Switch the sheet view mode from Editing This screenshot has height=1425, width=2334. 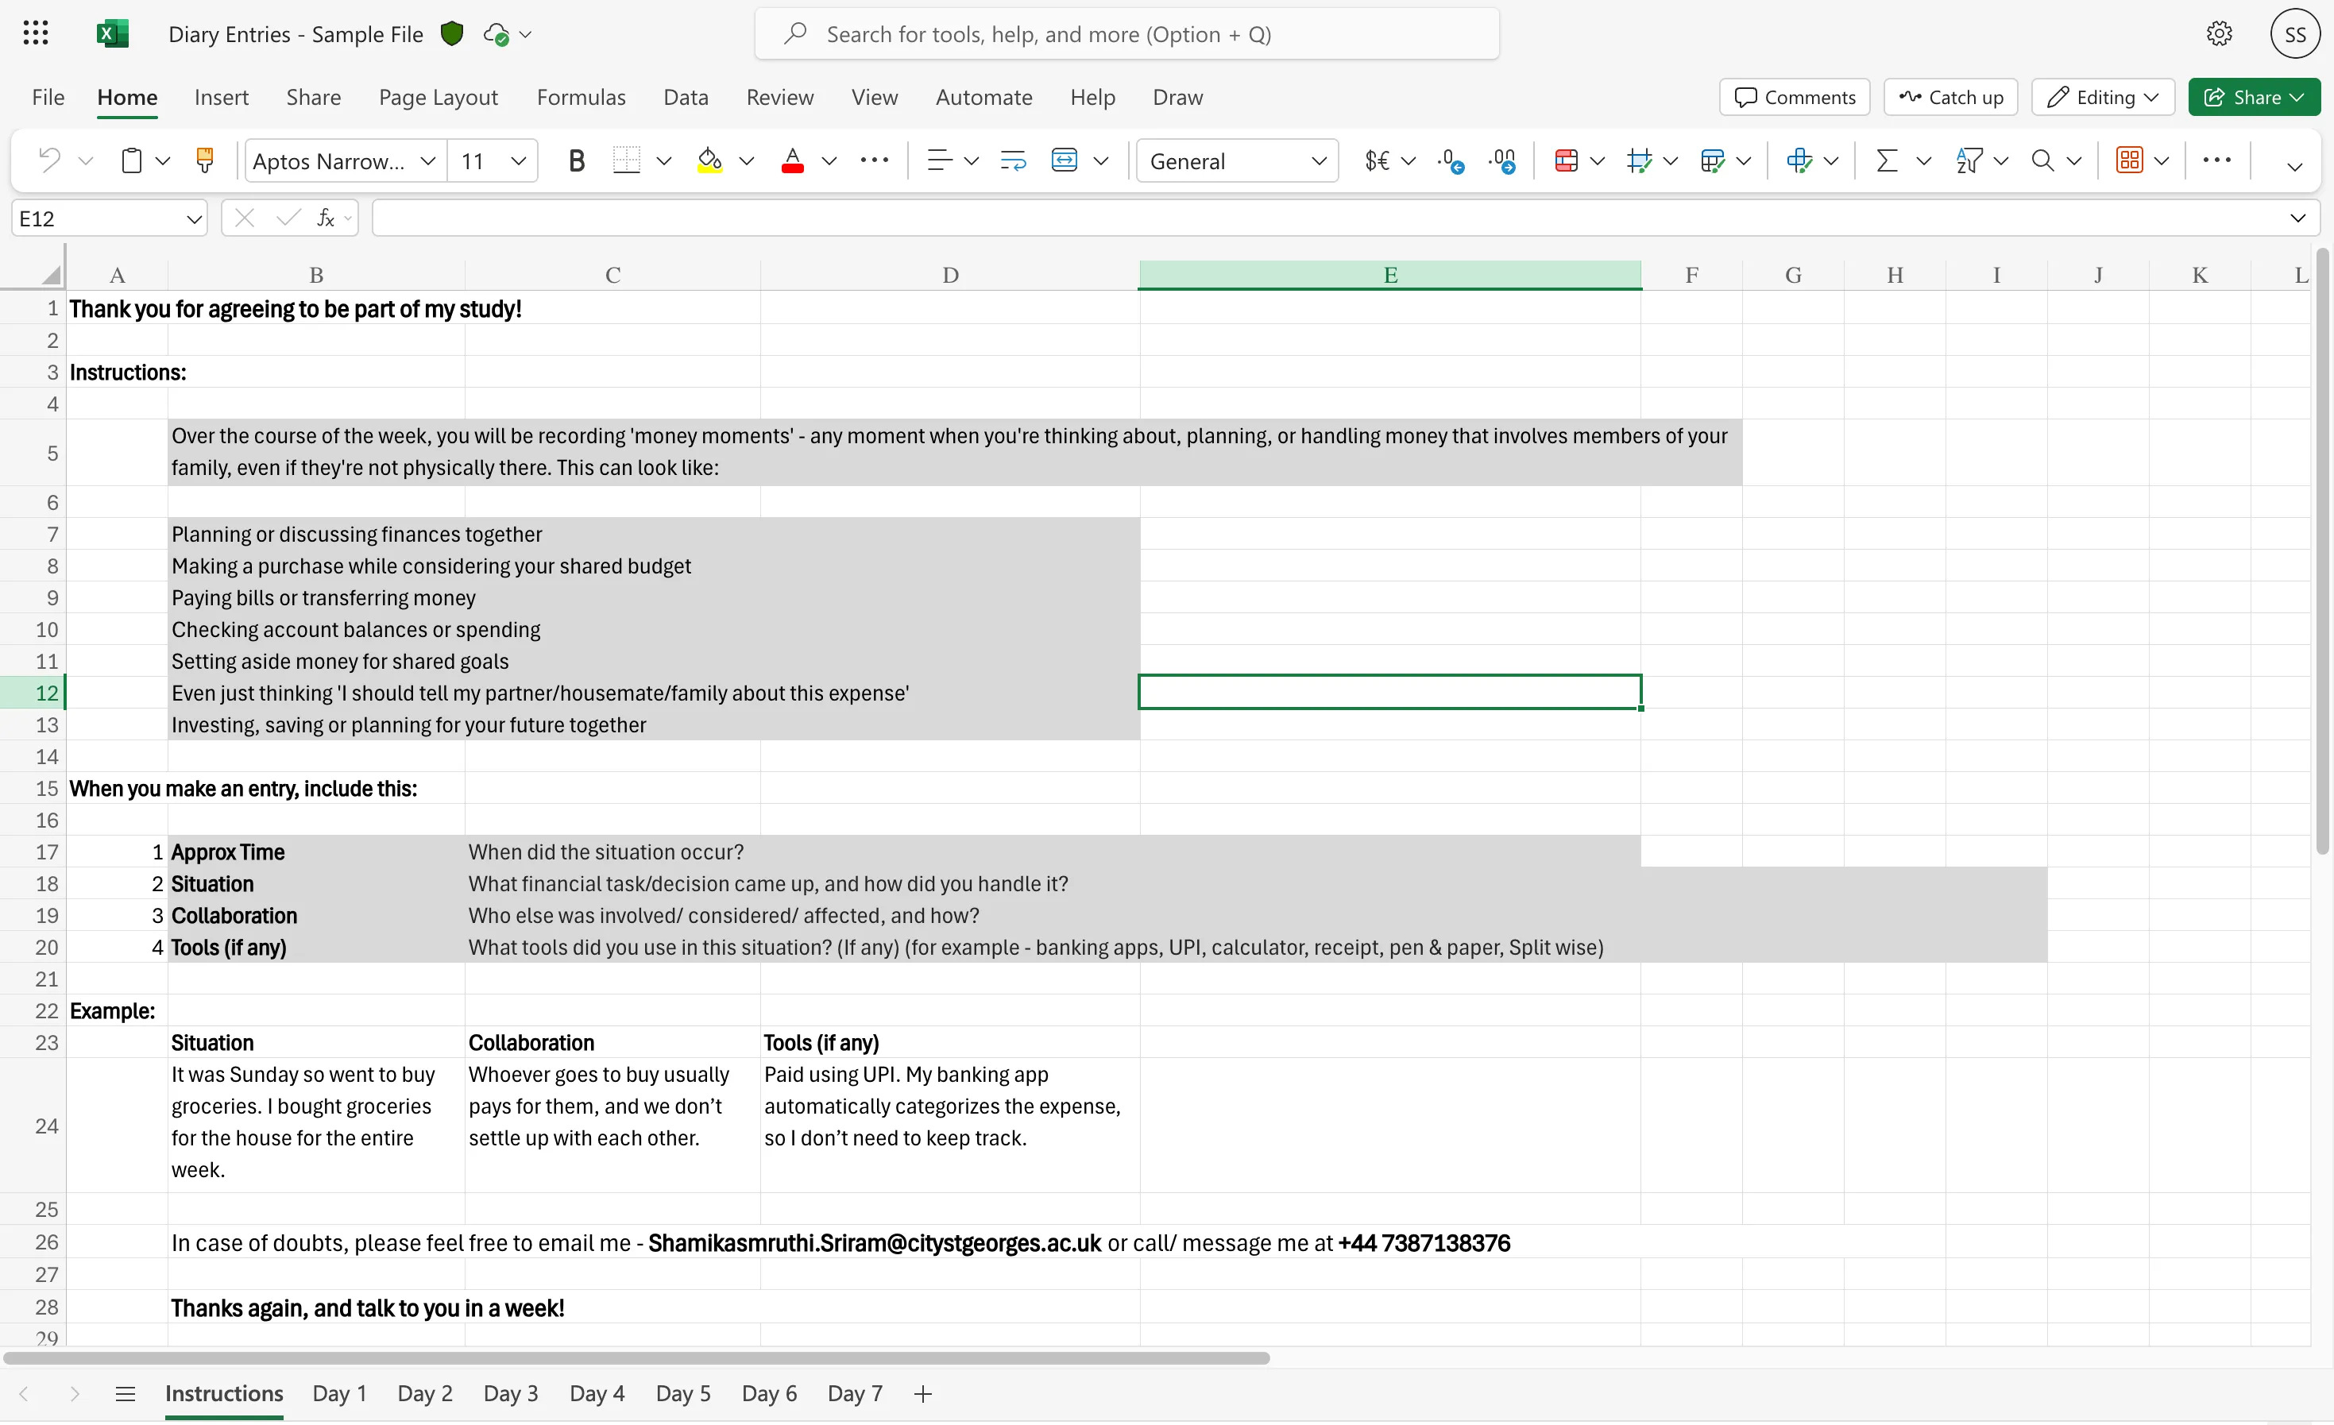[2101, 97]
